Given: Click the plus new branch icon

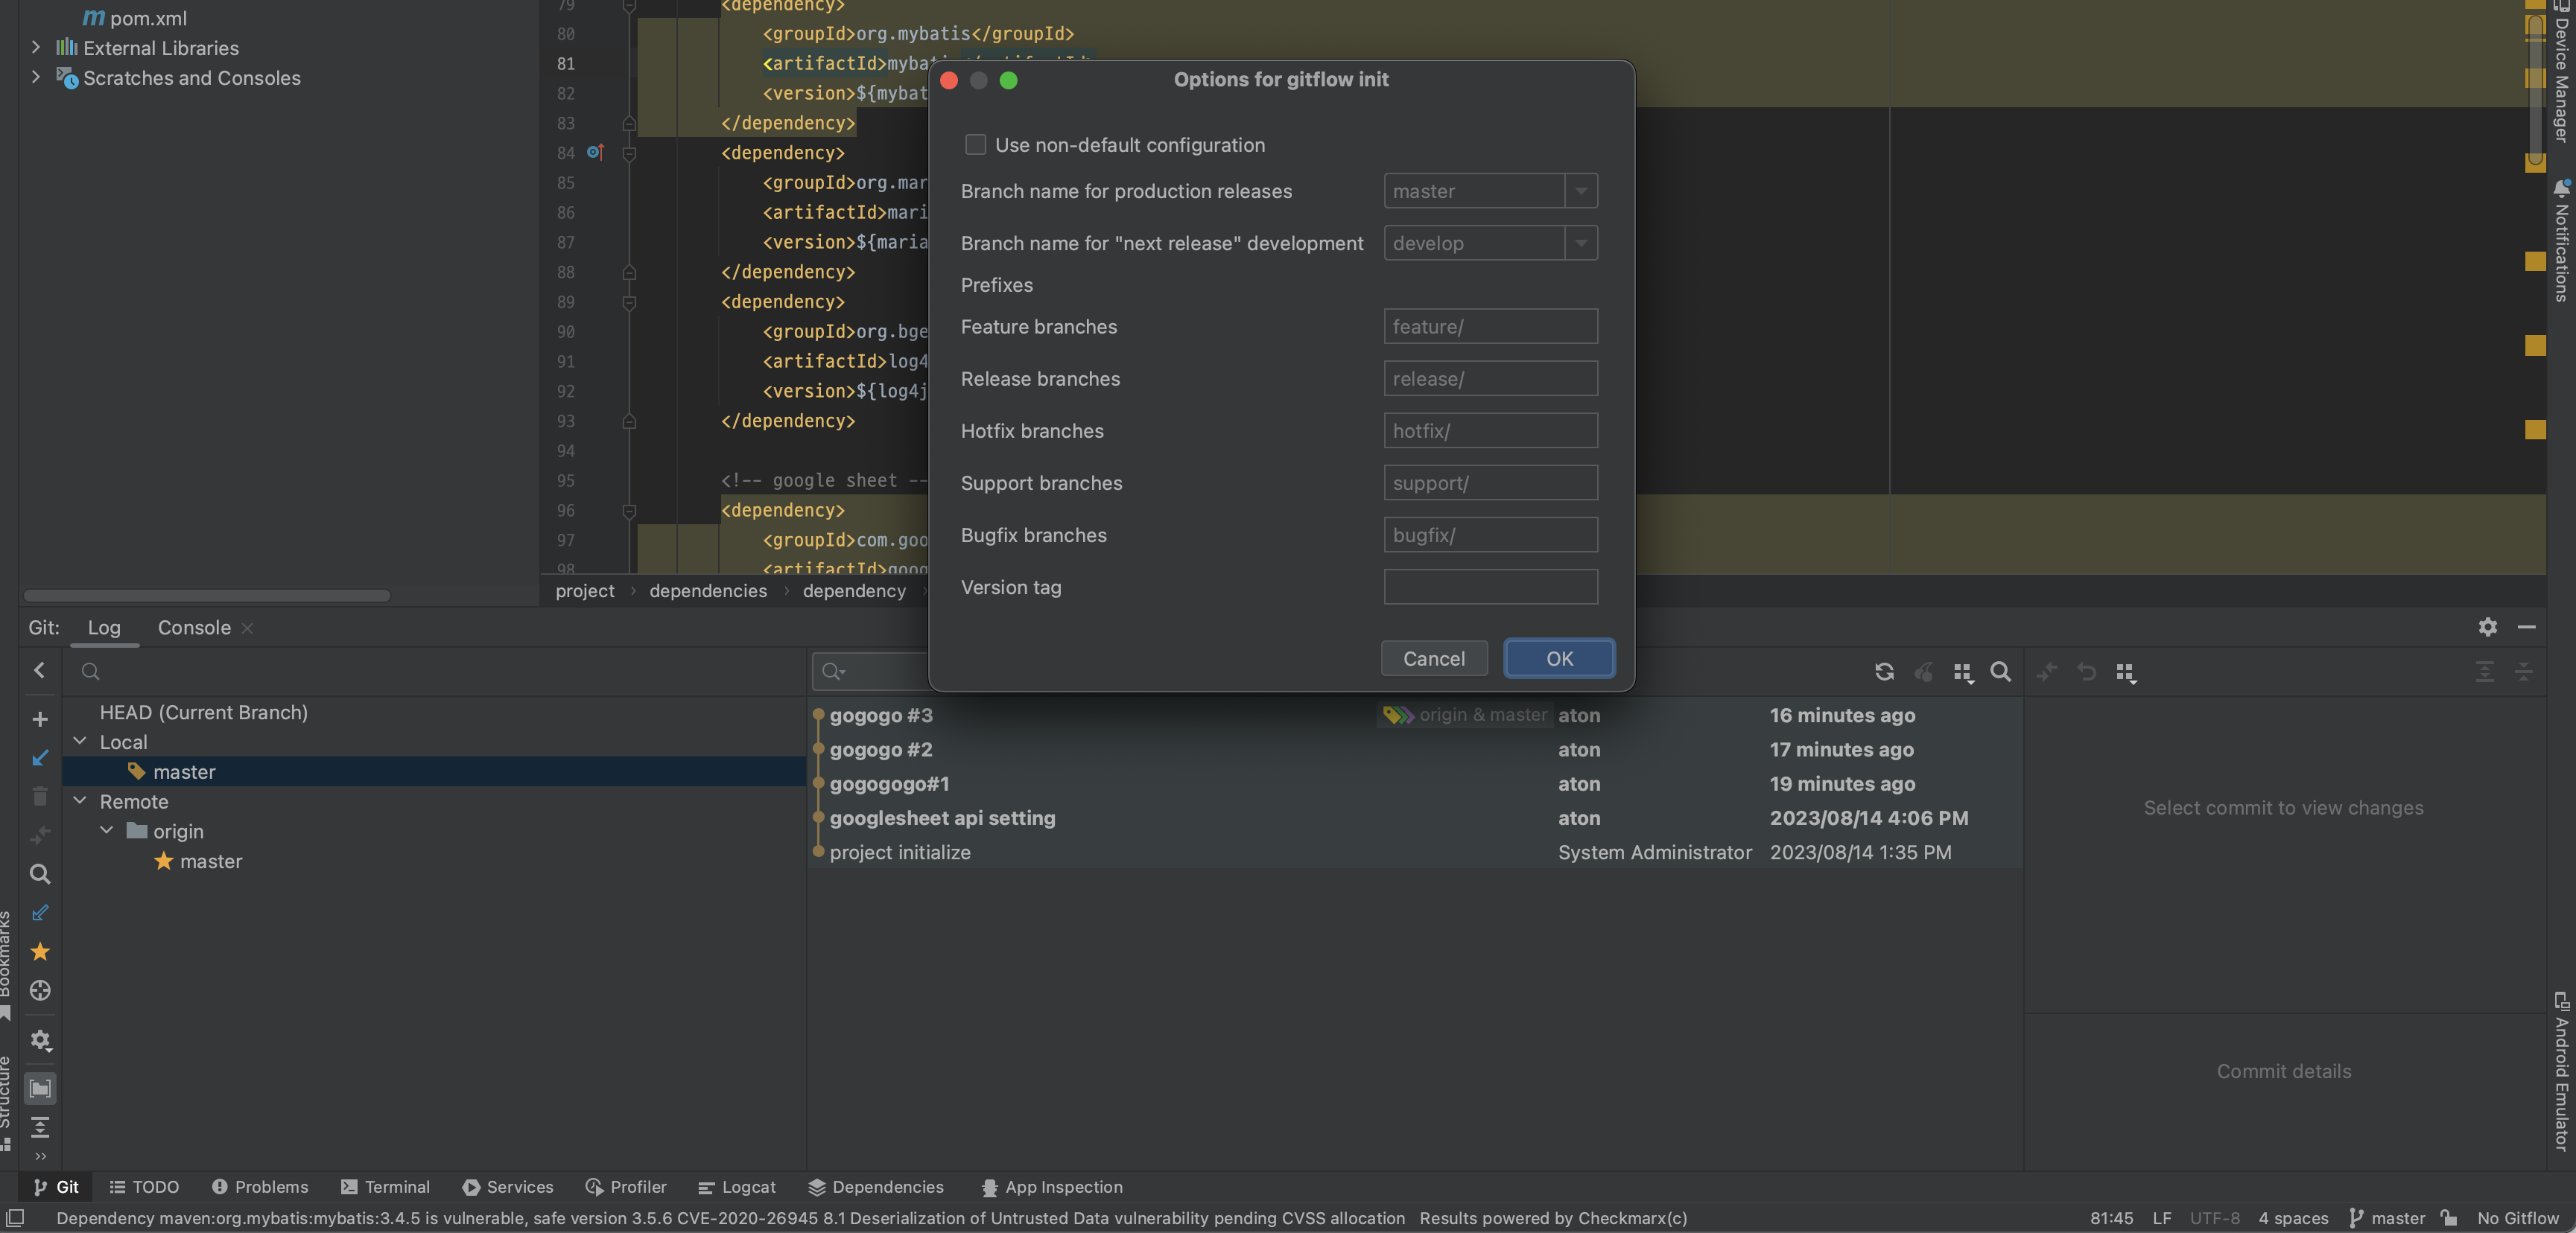Looking at the screenshot, I should pos(40,719).
